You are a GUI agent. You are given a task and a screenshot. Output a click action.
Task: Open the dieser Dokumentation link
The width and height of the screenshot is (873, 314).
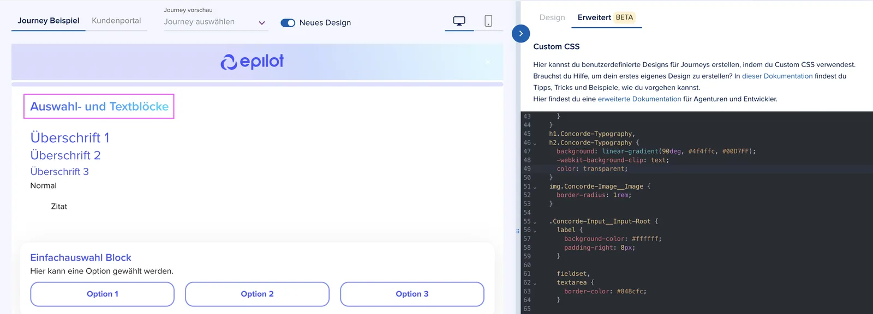pos(778,76)
